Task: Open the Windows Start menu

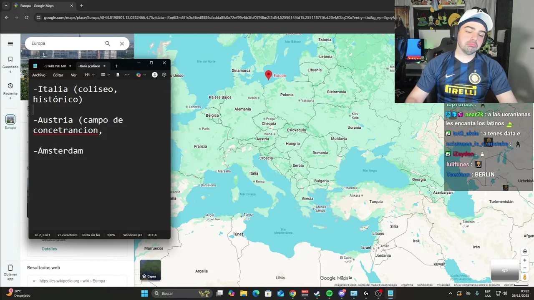Action: pos(144,293)
